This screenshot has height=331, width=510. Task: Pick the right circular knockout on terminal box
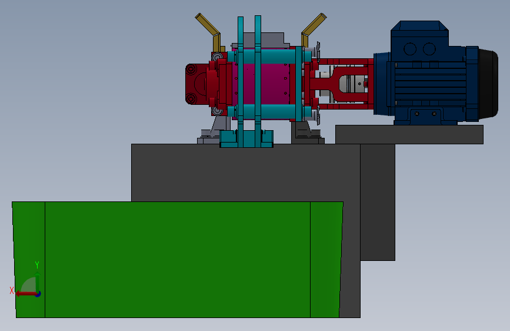coord(429,49)
